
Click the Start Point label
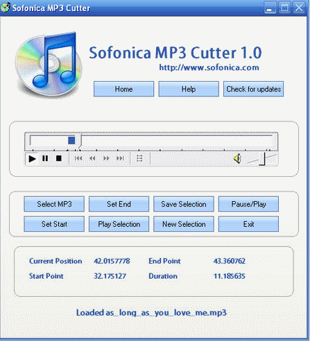coord(46,275)
